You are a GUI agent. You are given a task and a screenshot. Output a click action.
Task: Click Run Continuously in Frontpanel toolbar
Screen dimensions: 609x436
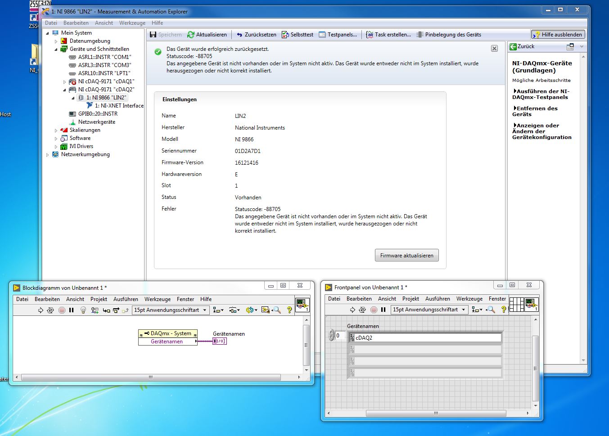tap(362, 310)
